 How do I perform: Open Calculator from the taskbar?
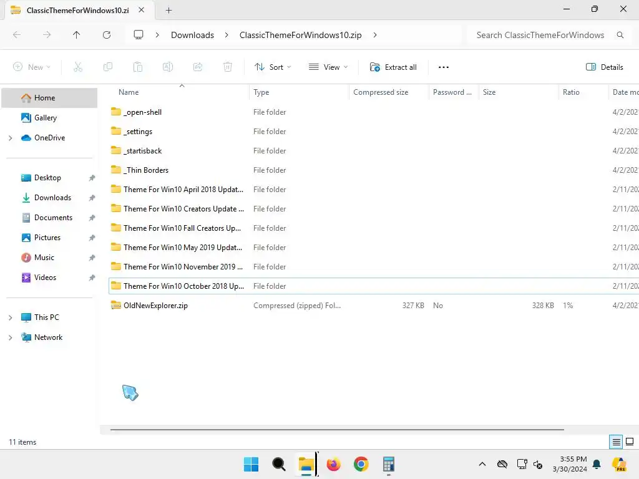(388, 464)
